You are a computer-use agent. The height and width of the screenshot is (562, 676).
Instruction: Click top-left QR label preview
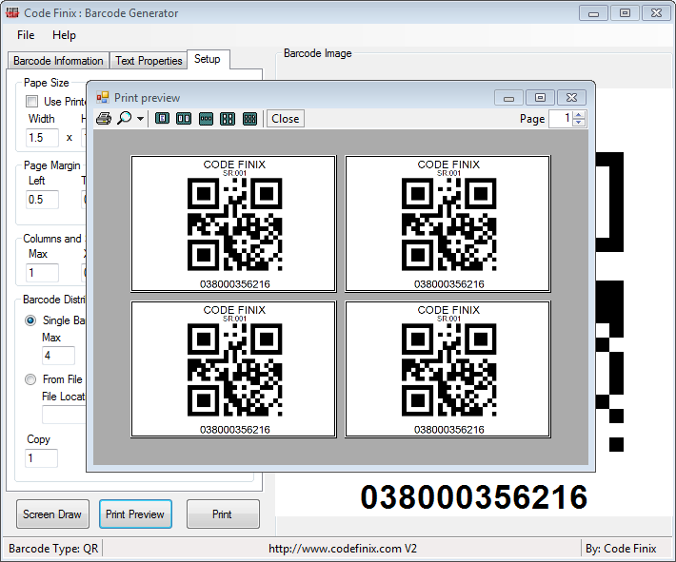click(233, 223)
